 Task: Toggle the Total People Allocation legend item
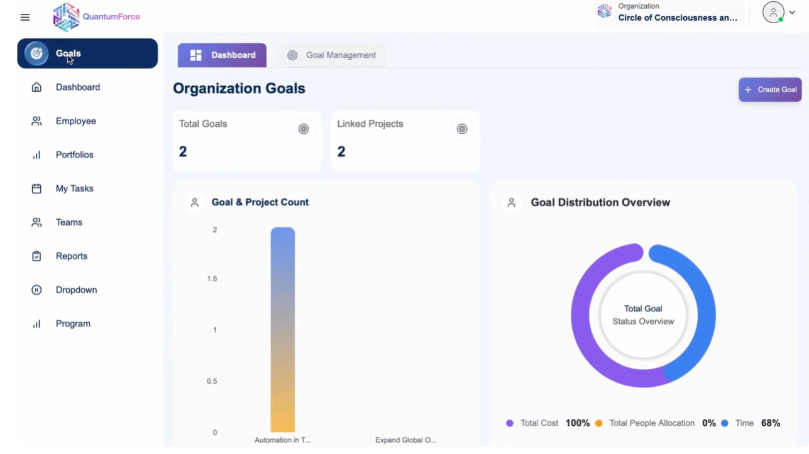pyautogui.click(x=651, y=423)
